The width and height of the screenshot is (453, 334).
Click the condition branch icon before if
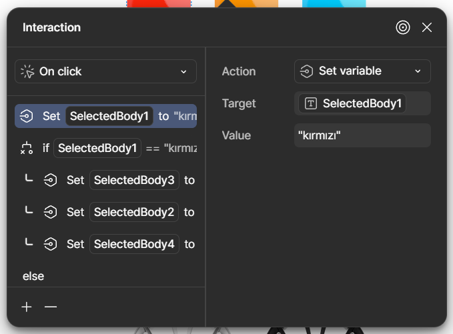(x=27, y=148)
